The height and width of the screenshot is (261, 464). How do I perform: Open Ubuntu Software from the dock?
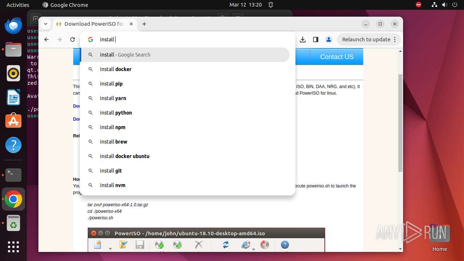pyautogui.click(x=13, y=121)
